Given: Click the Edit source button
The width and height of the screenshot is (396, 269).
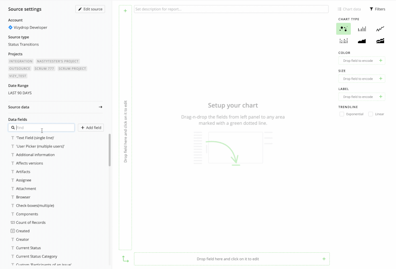Looking at the screenshot, I should pyautogui.click(x=90, y=9).
